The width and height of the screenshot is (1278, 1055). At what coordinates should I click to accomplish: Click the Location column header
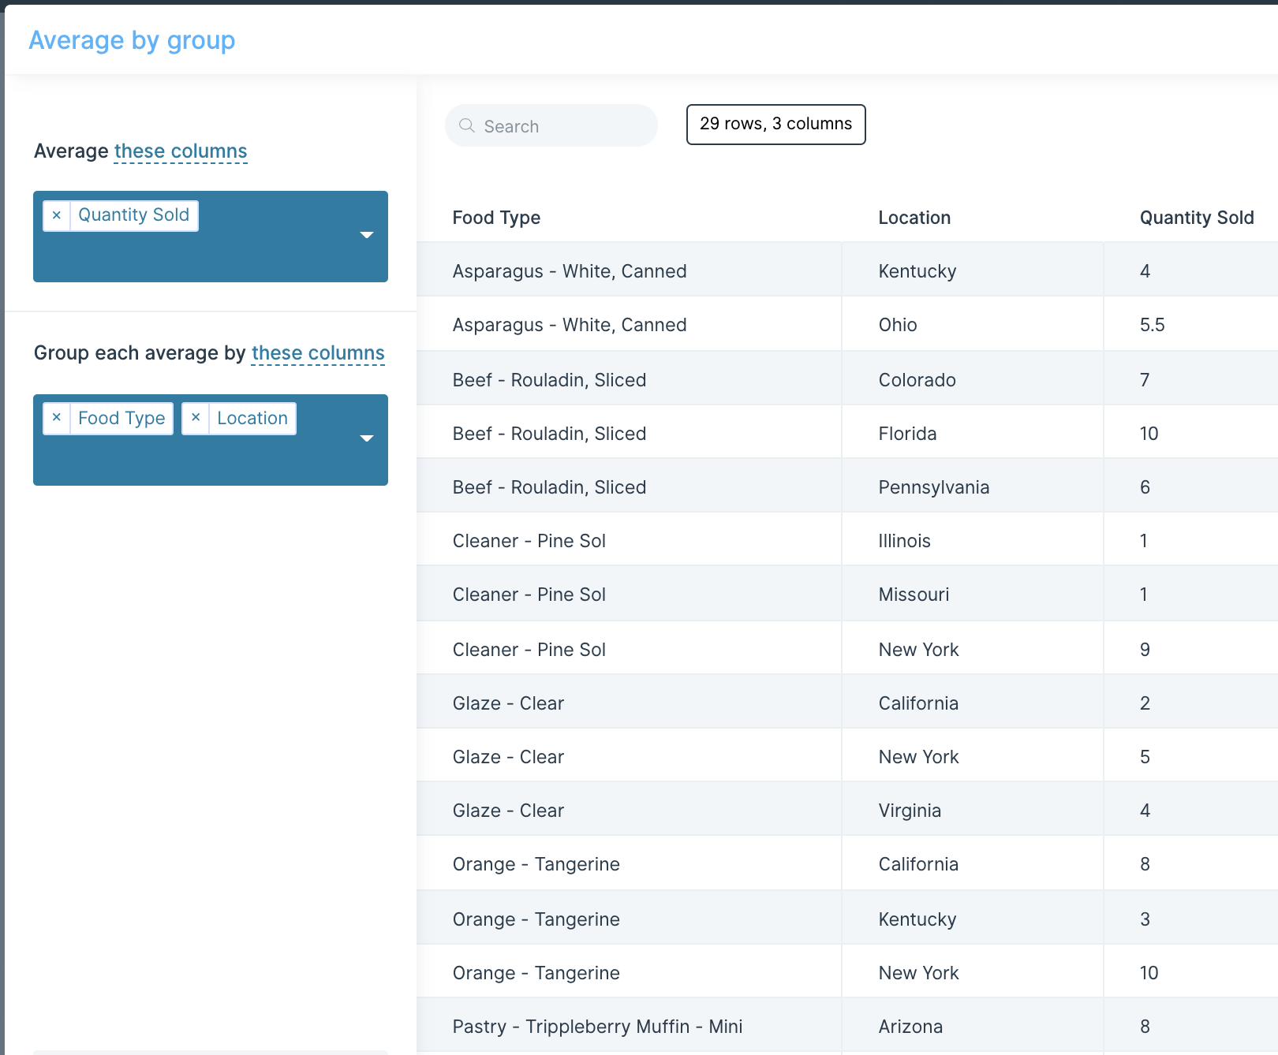tap(914, 218)
